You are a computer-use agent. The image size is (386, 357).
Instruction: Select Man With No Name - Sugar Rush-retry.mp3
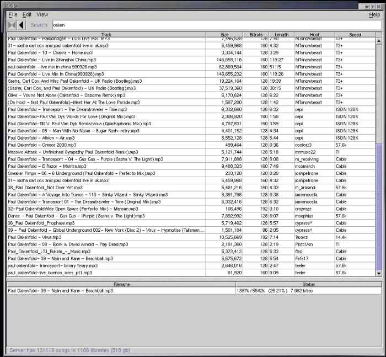coord(191,131)
